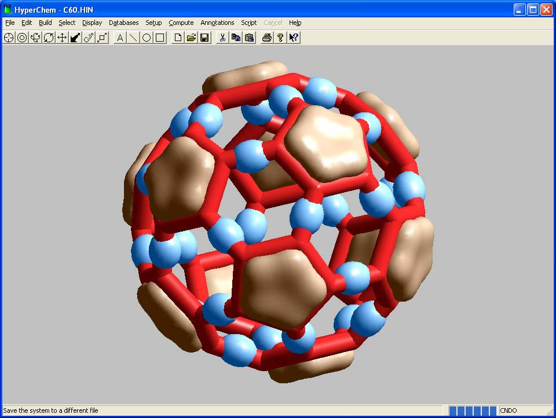Viewport: 556px width, 418px height.
Task: Choose the Rotate out-of-plane tool
Action: tap(35, 38)
